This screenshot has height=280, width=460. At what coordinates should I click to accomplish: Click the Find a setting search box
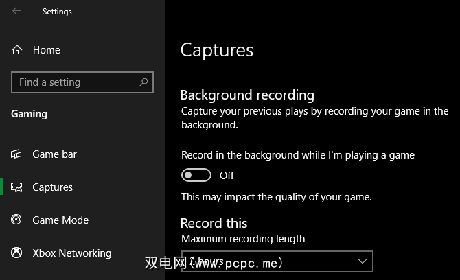click(76, 82)
